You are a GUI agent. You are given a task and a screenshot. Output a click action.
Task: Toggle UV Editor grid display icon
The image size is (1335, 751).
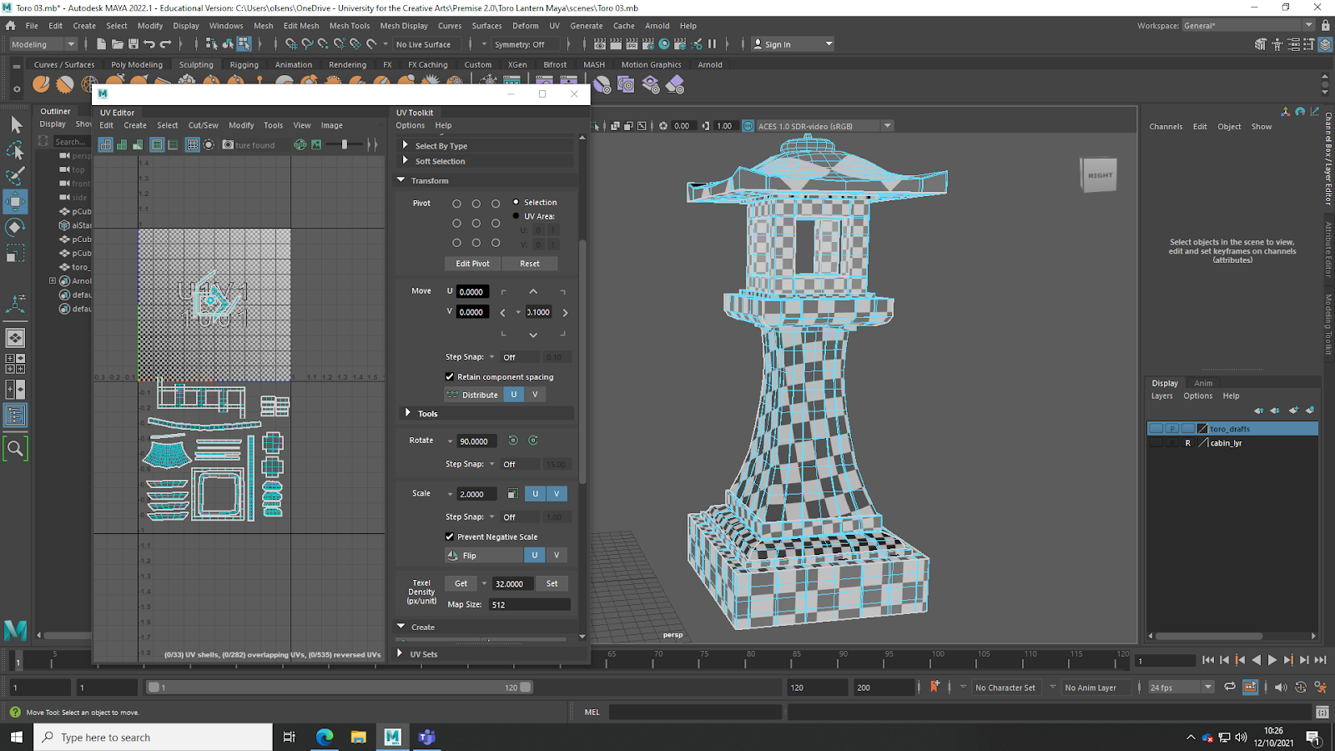[193, 144]
